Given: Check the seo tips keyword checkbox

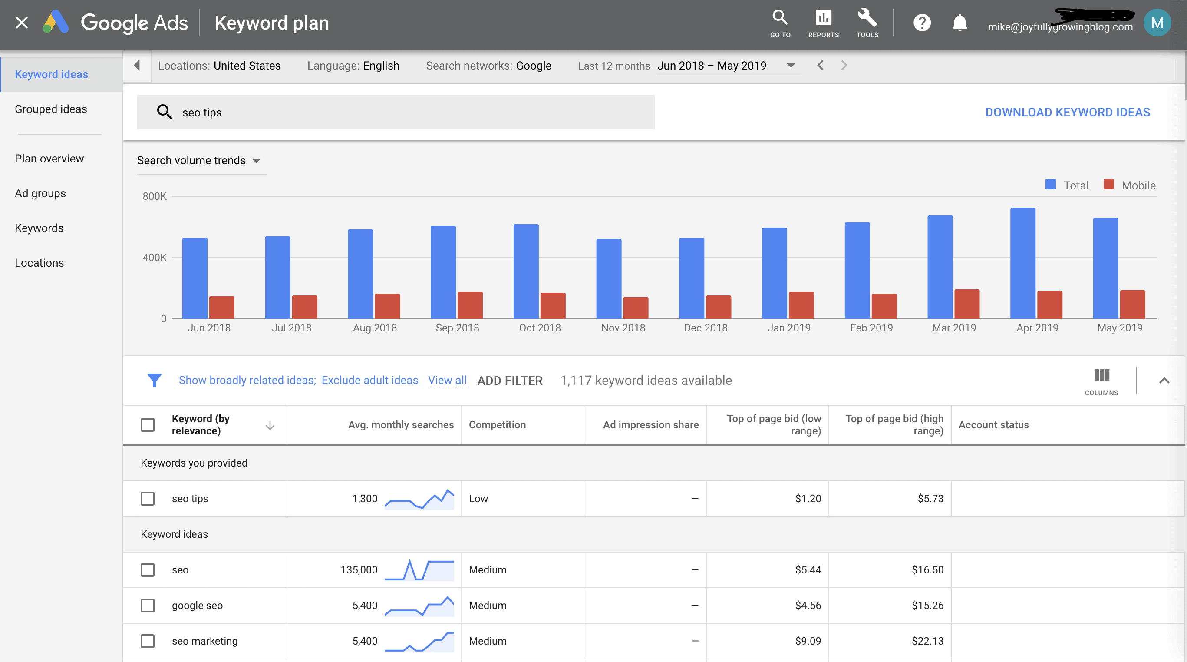Looking at the screenshot, I should pos(148,499).
